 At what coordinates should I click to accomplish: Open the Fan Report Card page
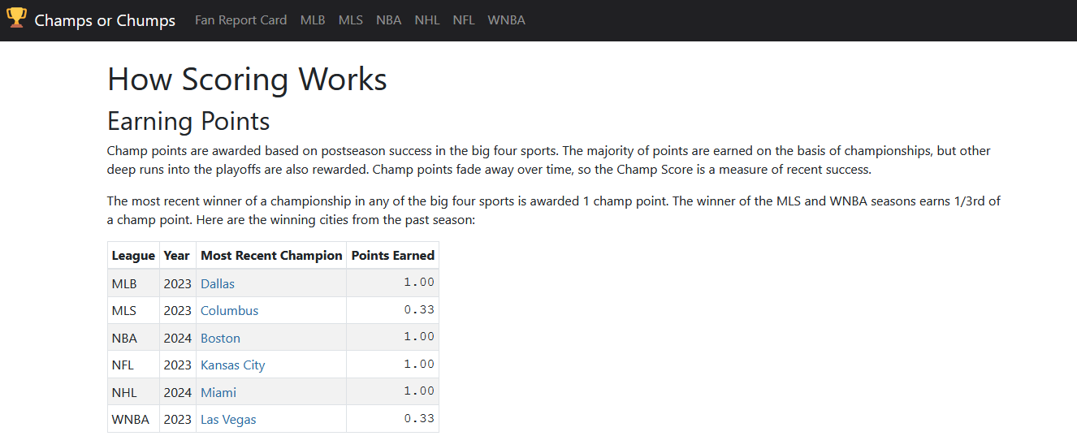coord(240,20)
